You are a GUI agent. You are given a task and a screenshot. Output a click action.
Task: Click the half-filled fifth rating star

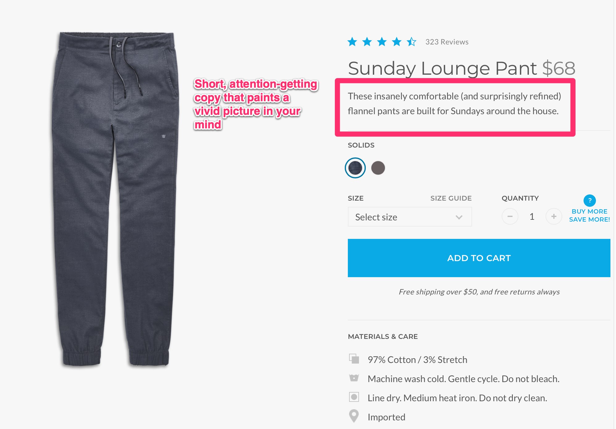pos(411,42)
